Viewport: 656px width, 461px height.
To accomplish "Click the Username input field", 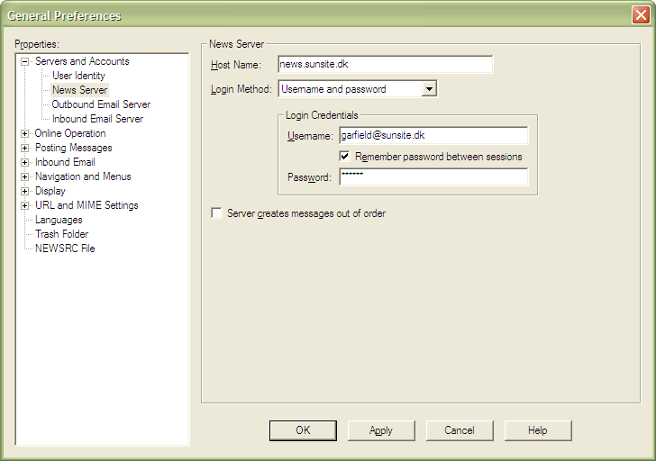I will pos(433,135).
